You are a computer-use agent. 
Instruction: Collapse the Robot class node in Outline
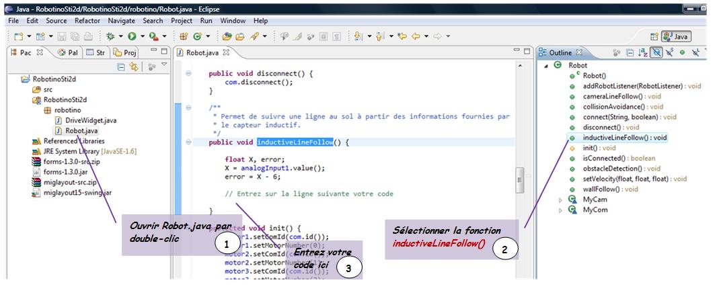[x=545, y=66]
